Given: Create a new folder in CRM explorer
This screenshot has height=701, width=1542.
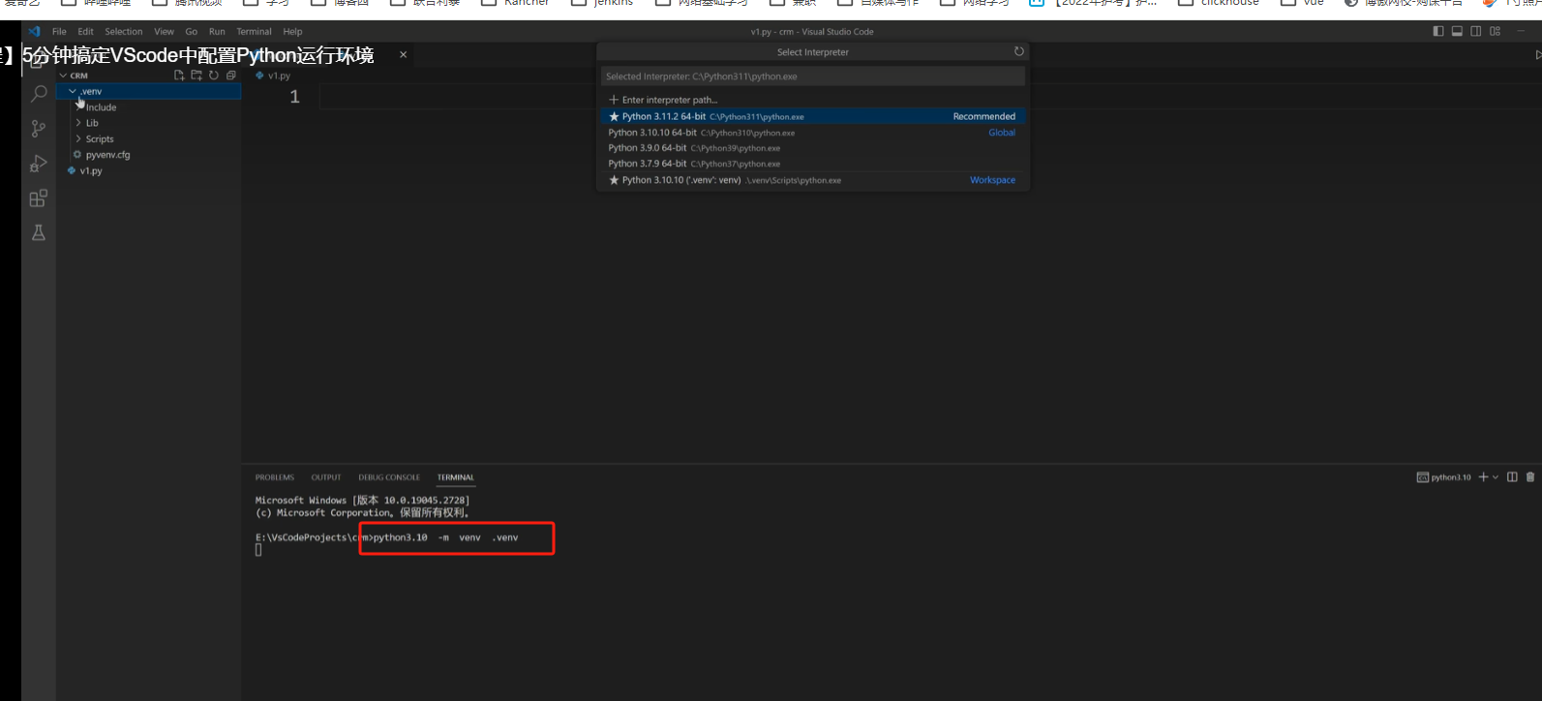Looking at the screenshot, I should coord(197,75).
